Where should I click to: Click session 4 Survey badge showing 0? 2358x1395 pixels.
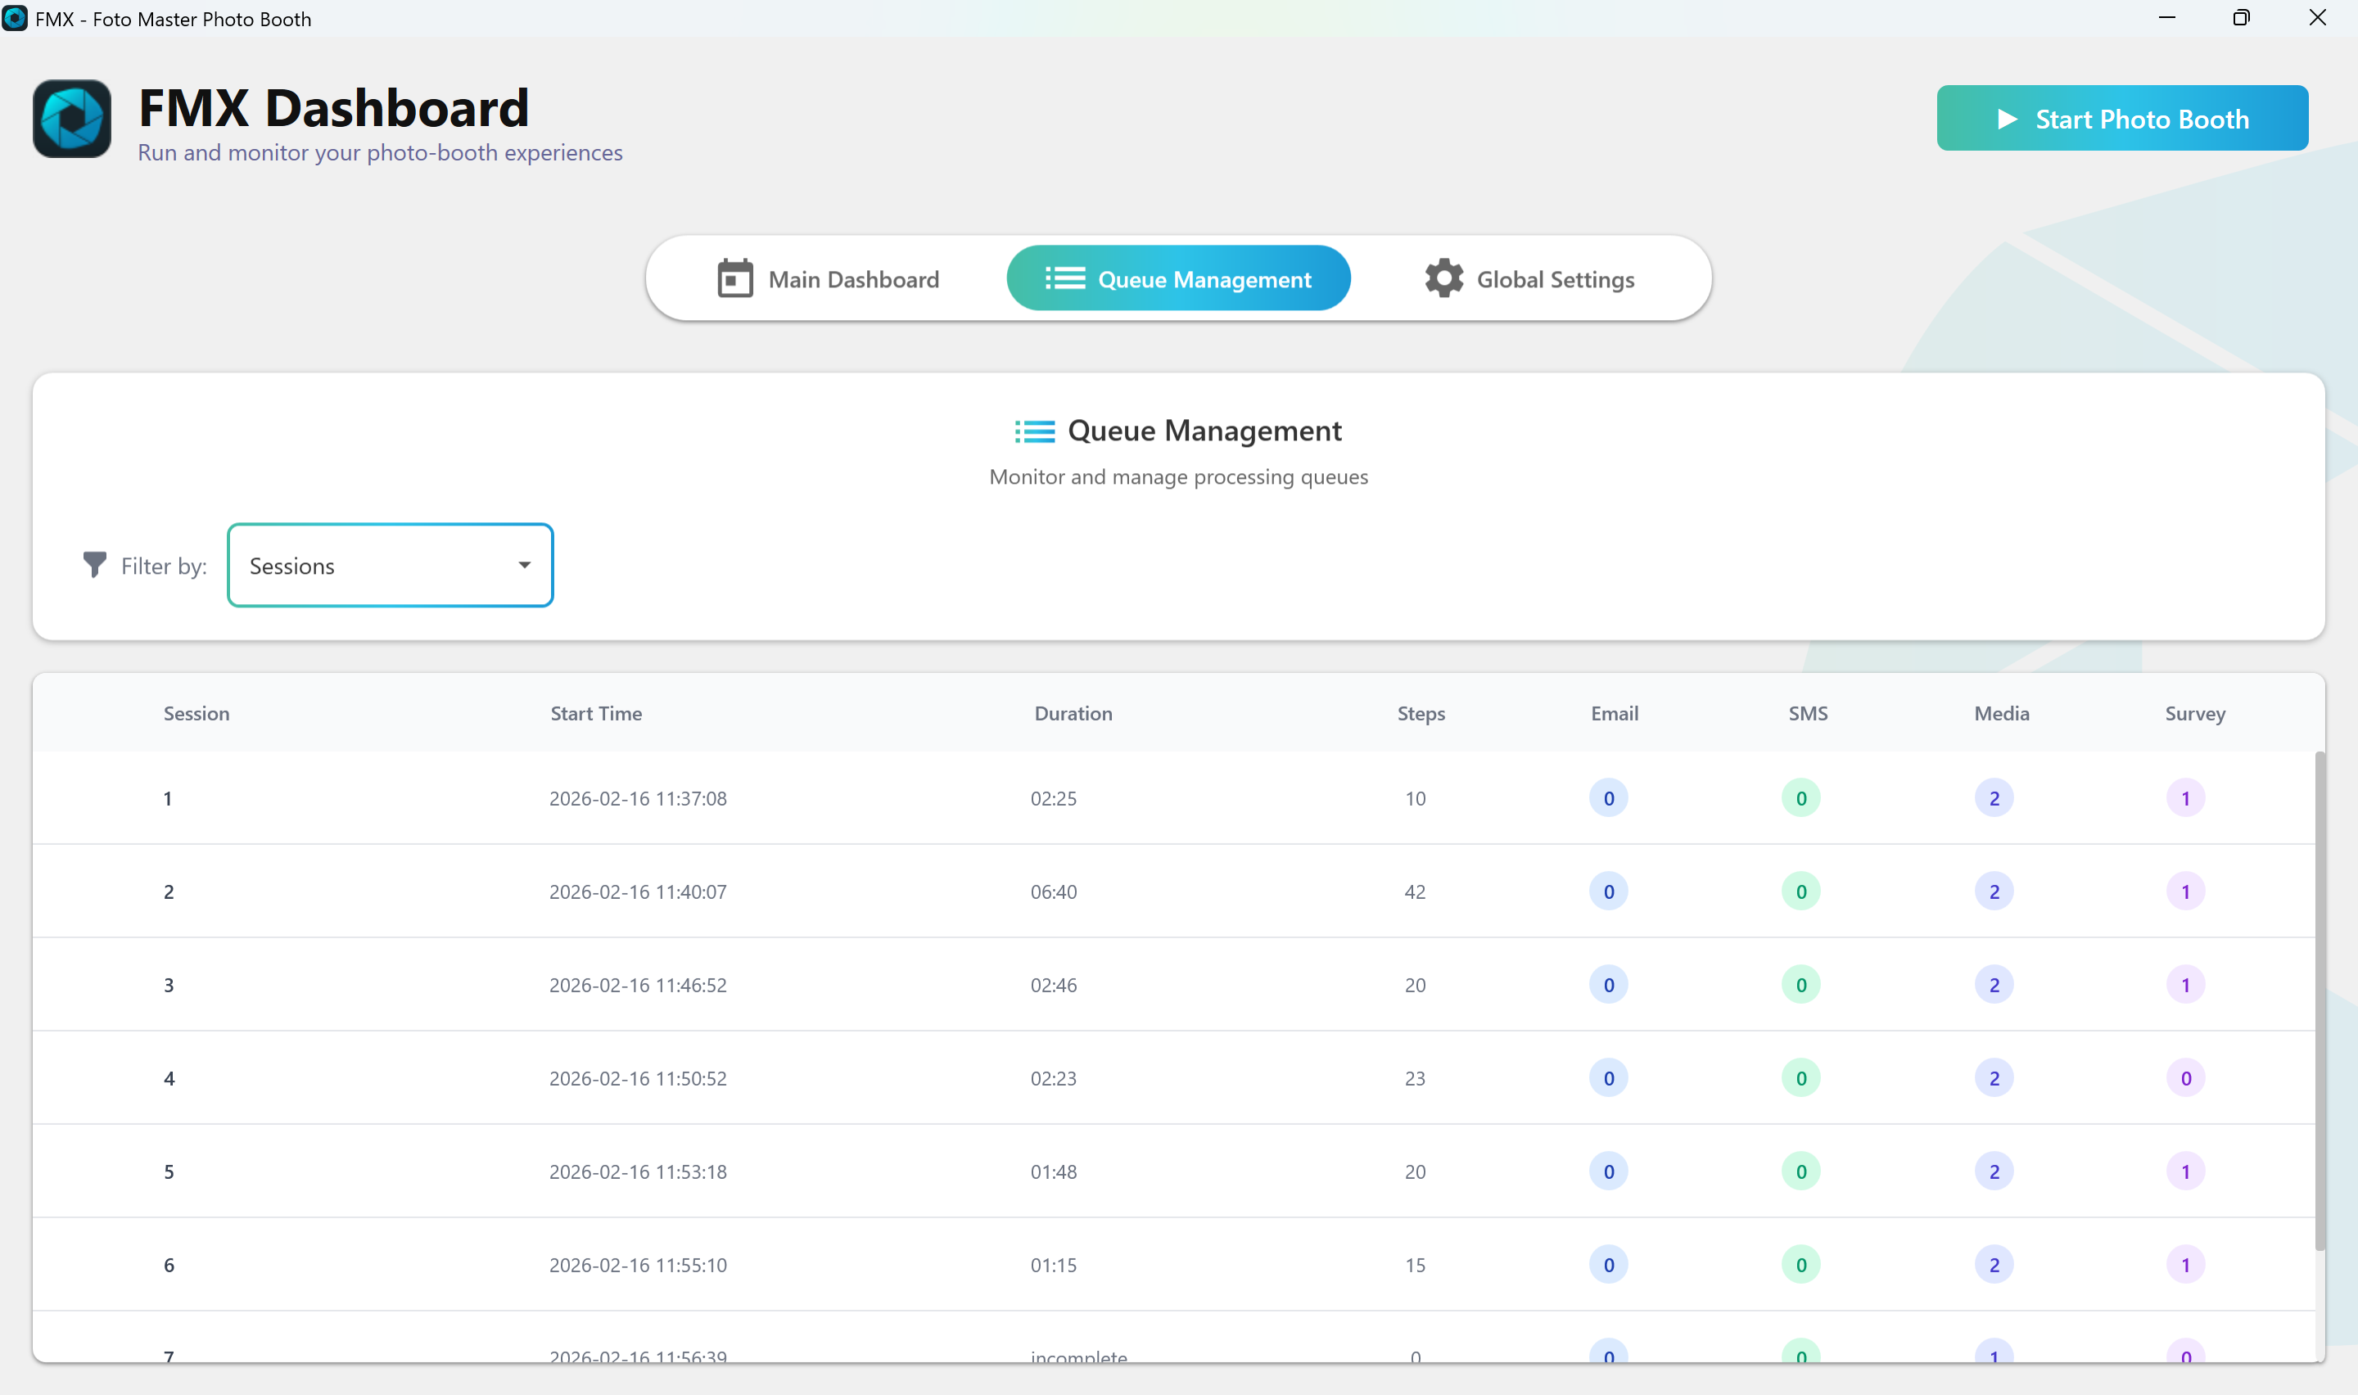pos(2185,1078)
